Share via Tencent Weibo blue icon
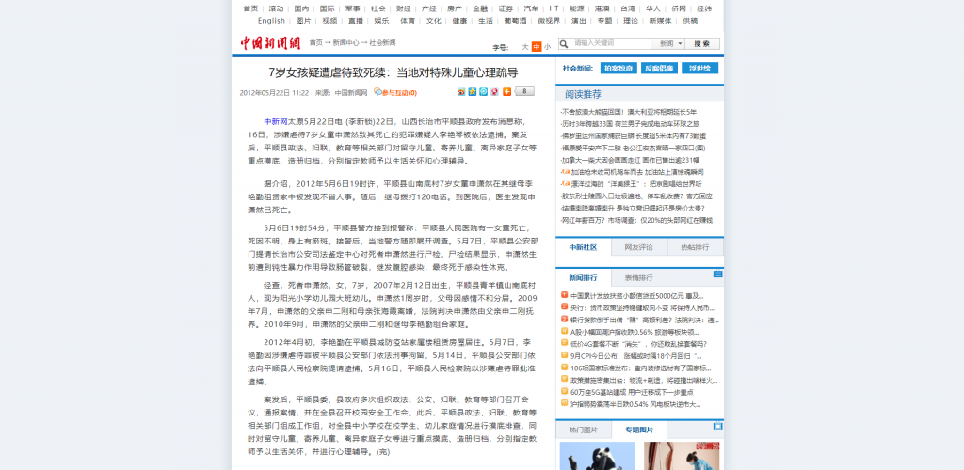964x470 pixels. pos(483,92)
